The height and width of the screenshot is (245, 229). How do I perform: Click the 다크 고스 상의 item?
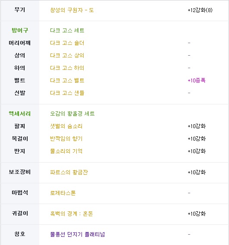[67, 55]
